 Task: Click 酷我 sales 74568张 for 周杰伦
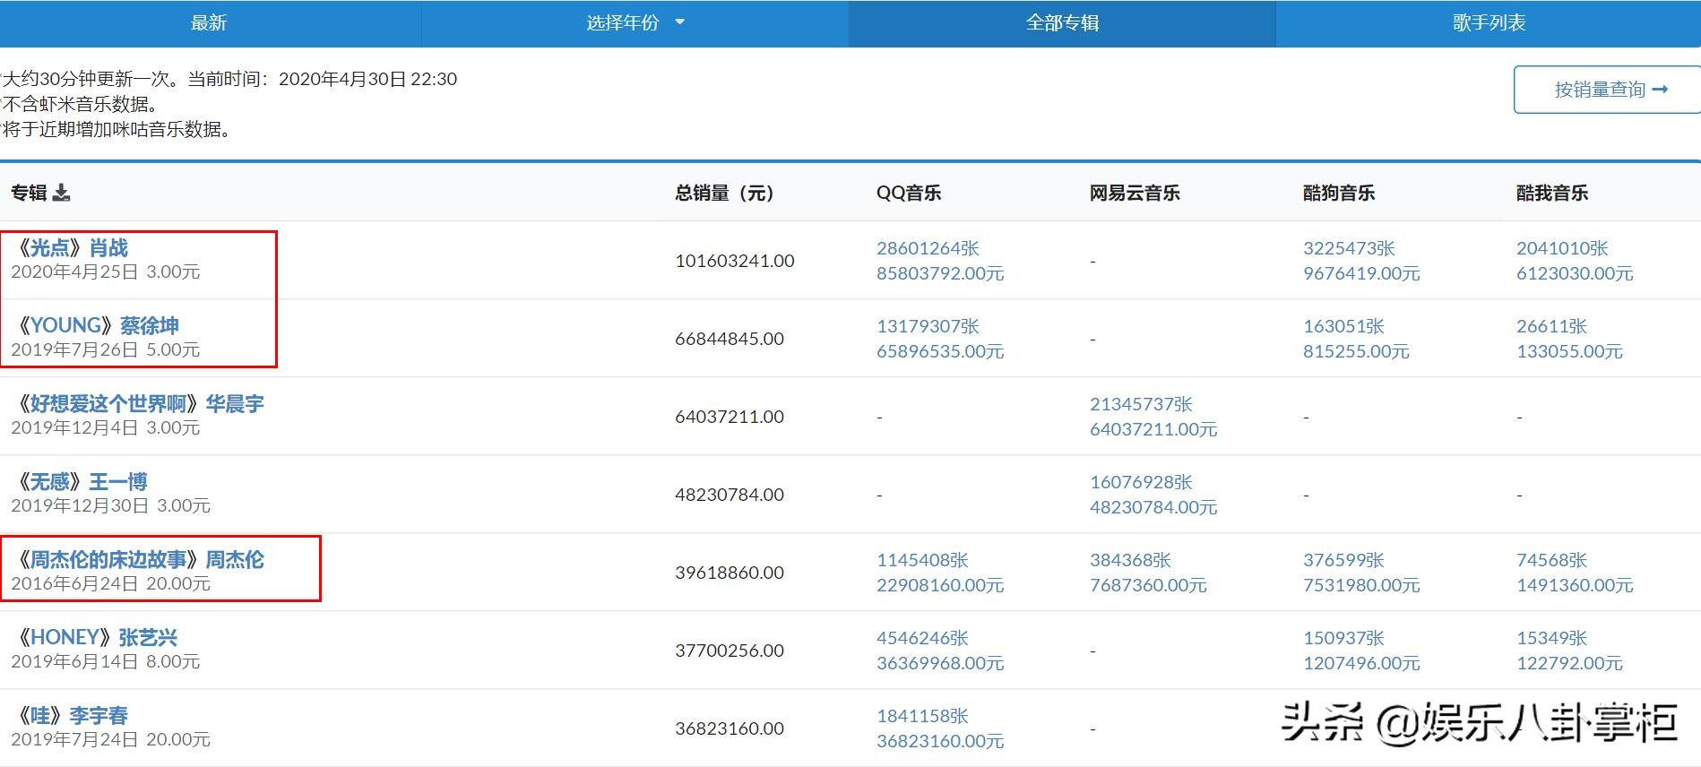(1551, 560)
